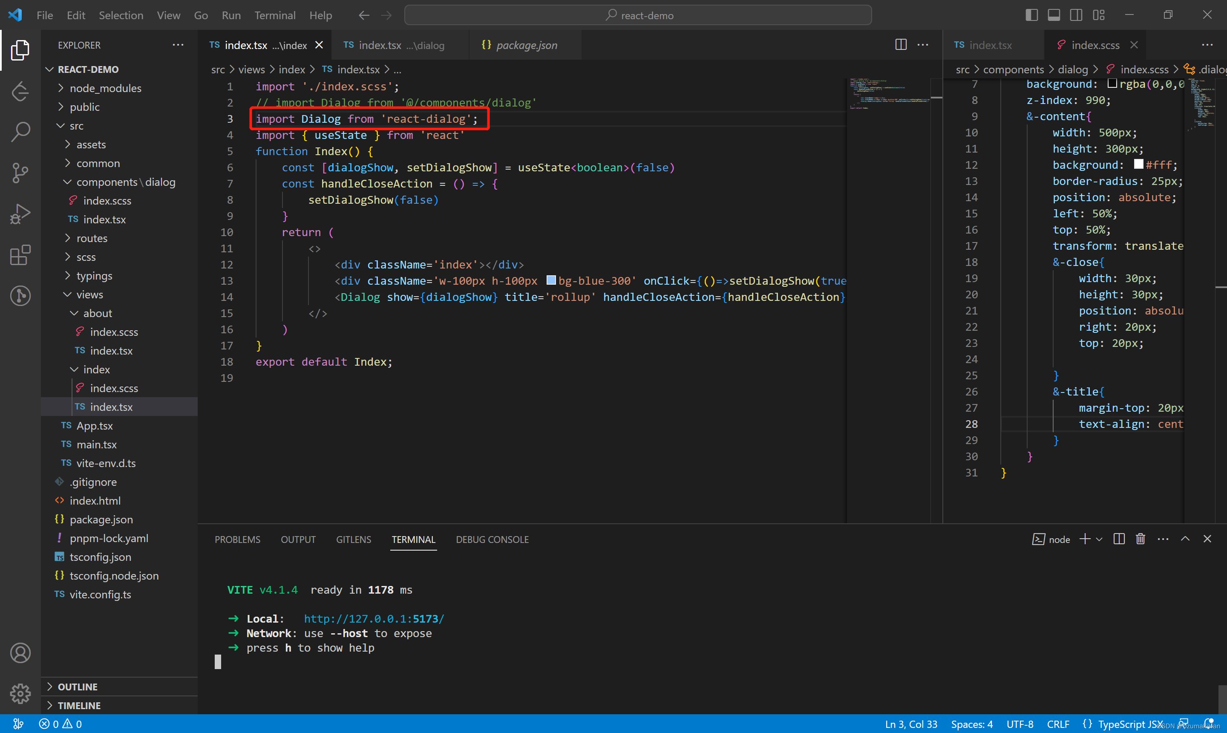Open Run and Debug view
1227x733 pixels.
tap(20, 214)
